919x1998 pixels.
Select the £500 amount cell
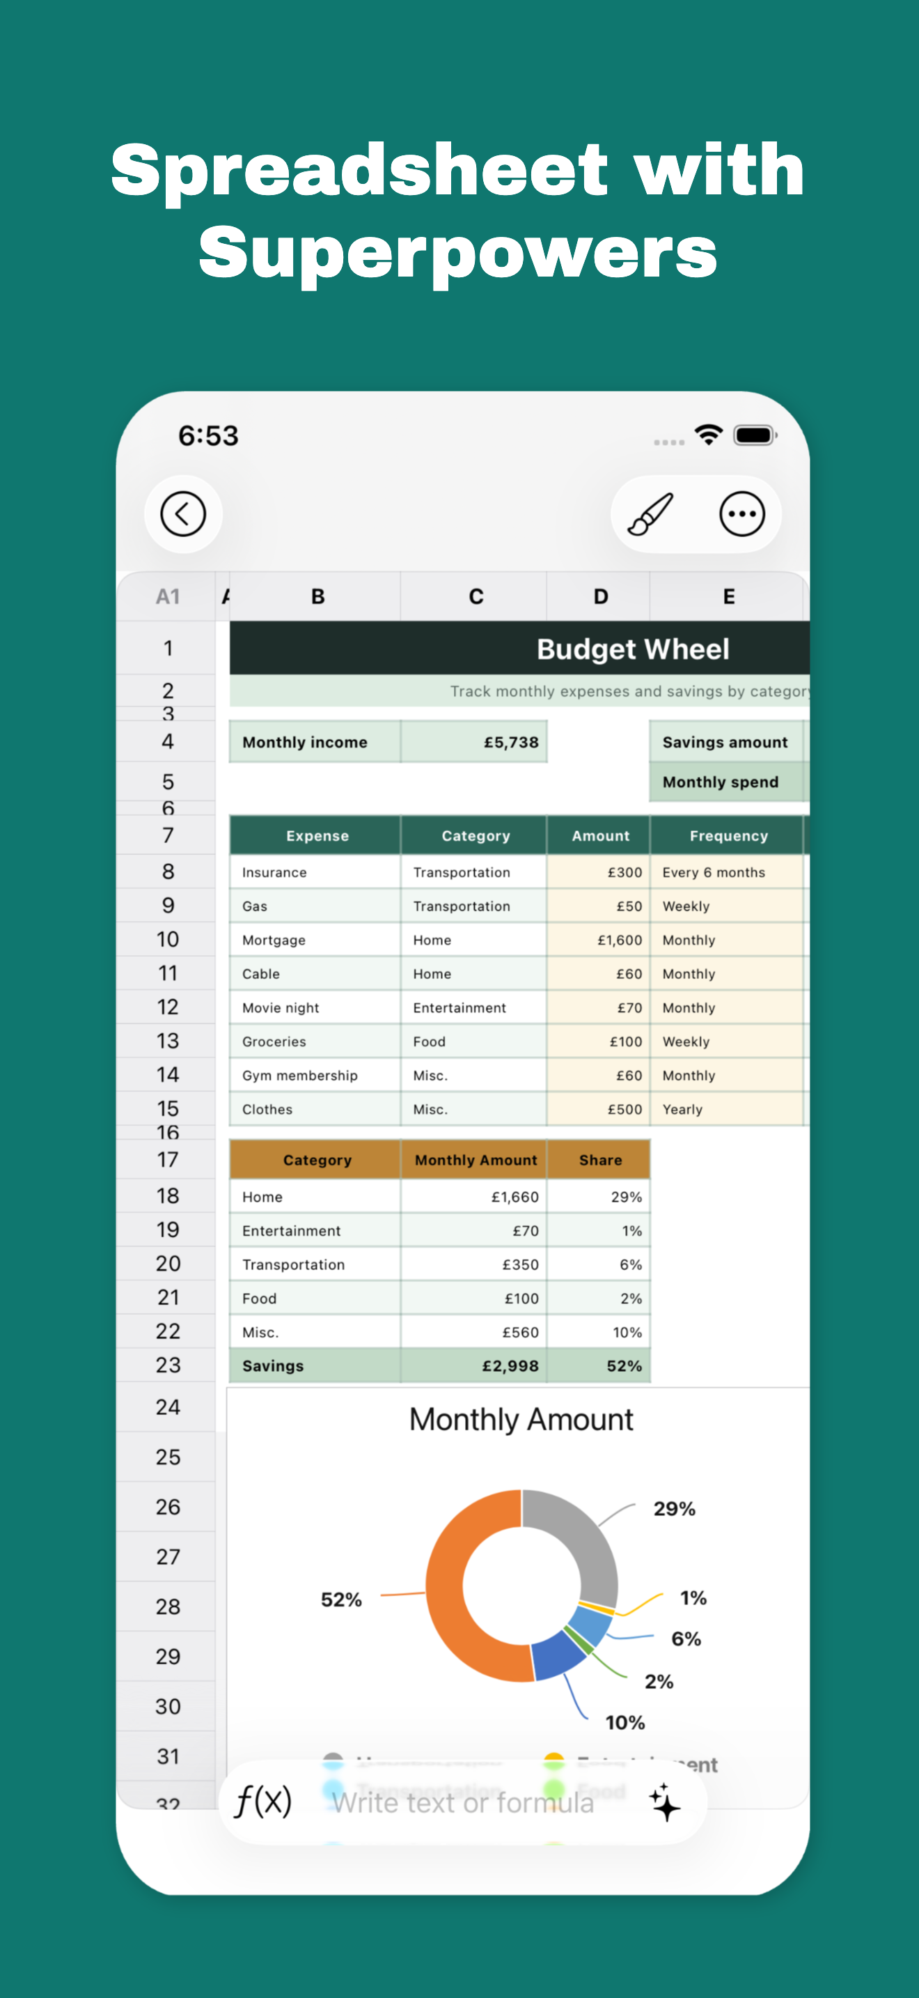(x=598, y=1109)
